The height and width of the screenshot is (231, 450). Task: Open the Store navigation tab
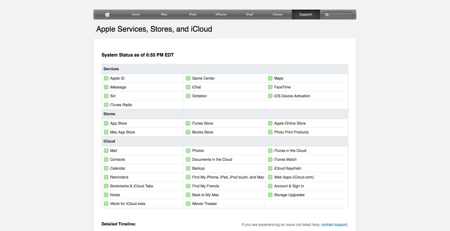click(x=136, y=14)
